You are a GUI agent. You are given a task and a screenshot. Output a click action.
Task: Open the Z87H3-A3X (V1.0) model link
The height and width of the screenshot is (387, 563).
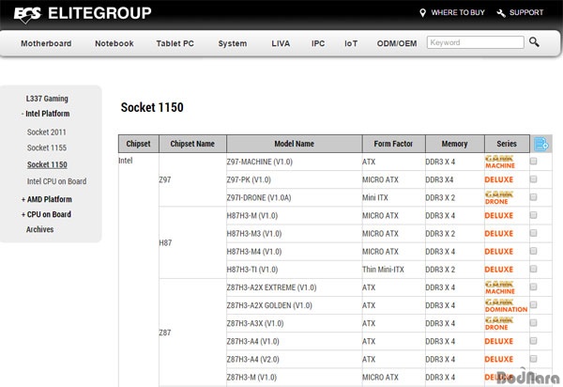255,324
